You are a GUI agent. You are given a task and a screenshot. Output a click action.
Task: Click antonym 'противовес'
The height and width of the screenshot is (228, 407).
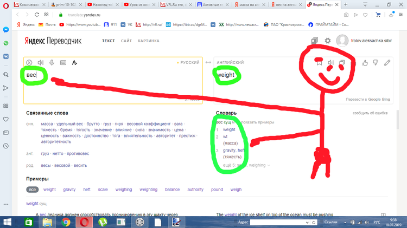click(78, 153)
